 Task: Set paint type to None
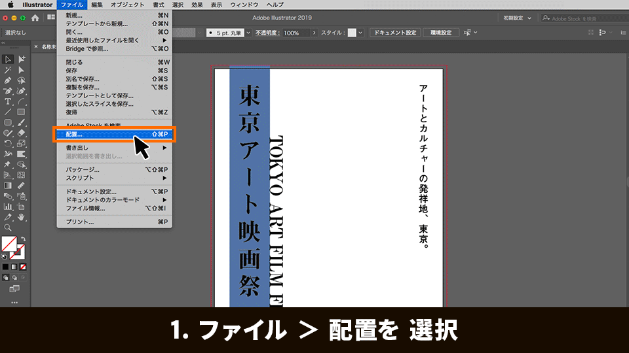[x=23, y=267]
